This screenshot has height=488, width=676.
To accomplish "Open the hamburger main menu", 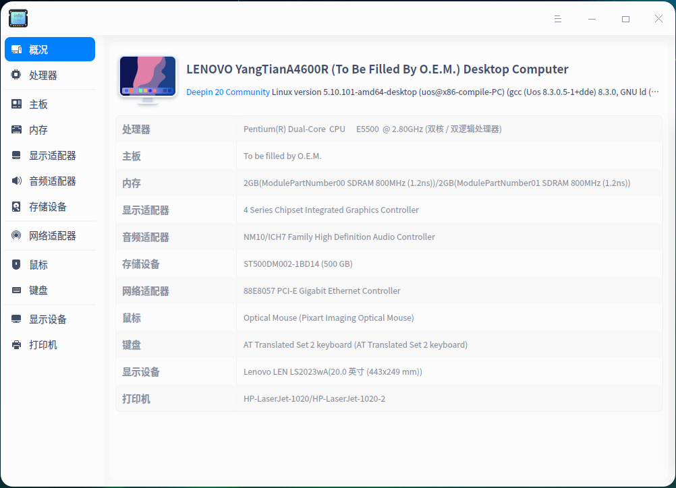I will (558, 18).
